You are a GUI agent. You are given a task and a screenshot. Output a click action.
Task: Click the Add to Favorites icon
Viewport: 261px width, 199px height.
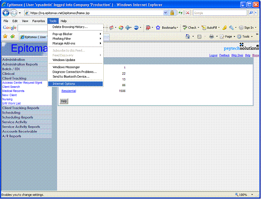point(12,36)
